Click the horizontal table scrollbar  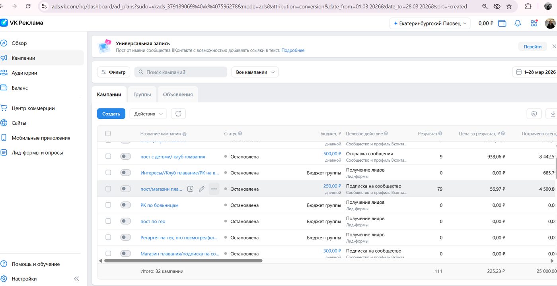tap(183, 261)
